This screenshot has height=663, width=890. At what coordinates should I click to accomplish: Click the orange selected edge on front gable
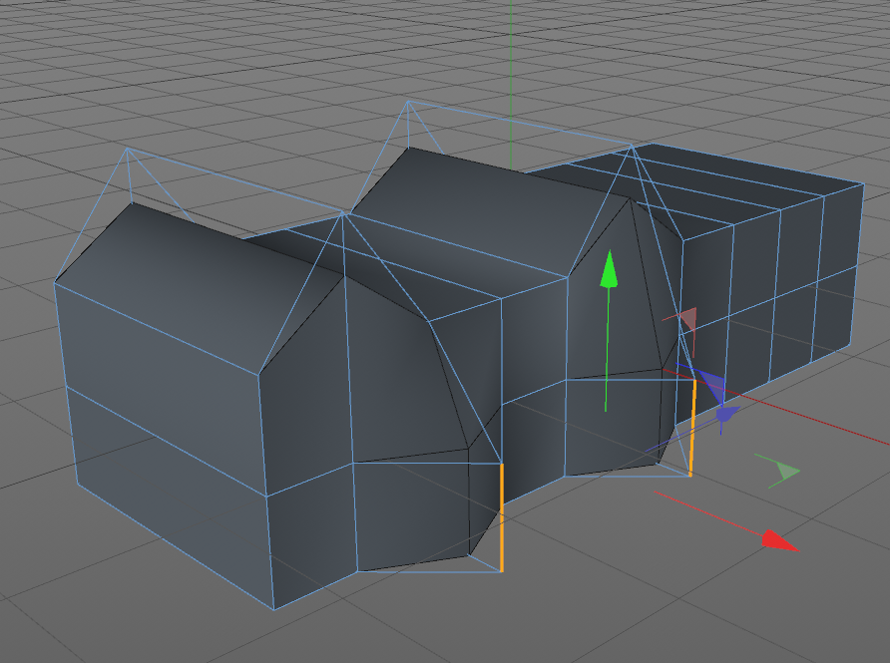(x=502, y=517)
